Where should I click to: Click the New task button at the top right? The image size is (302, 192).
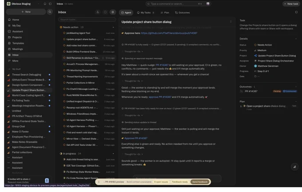(291, 4)
